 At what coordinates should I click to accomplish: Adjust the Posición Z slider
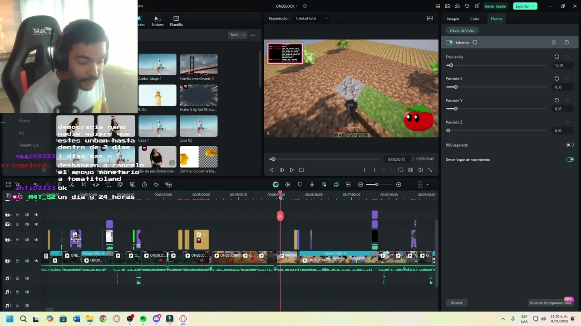pyautogui.click(x=496, y=130)
